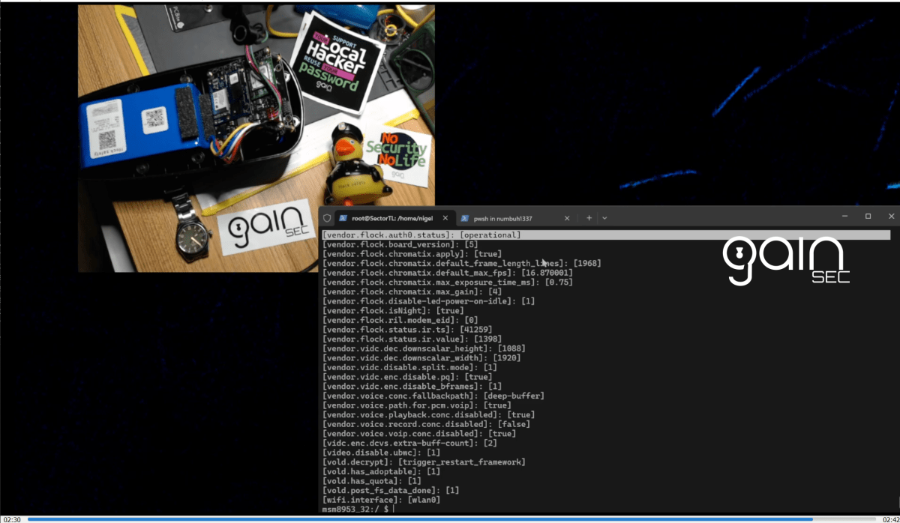
Task: Click the voice.playback.conc.disabled line
Action: (428, 414)
